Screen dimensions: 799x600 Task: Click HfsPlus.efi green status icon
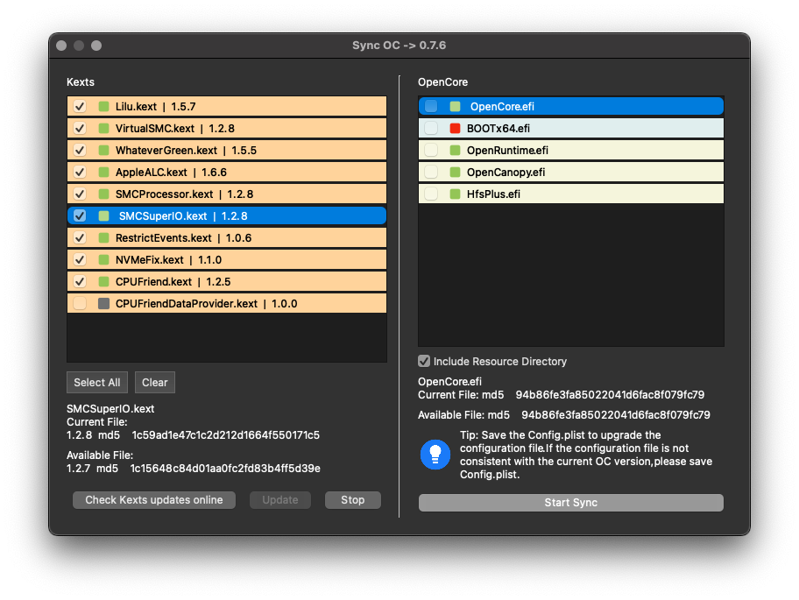tap(455, 194)
